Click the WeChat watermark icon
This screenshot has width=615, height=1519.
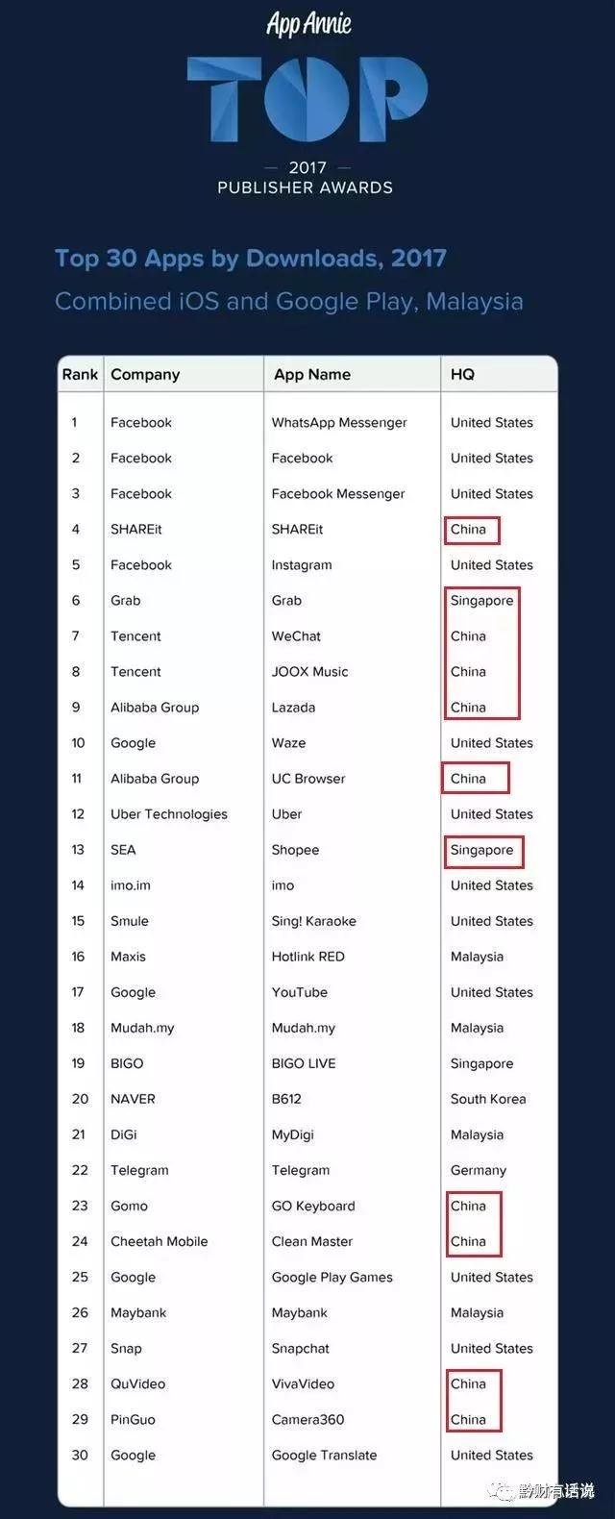pyautogui.click(x=502, y=1490)
